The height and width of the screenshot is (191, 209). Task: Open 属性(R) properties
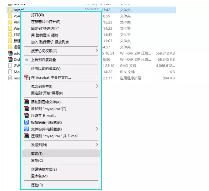tap(37, 185)
